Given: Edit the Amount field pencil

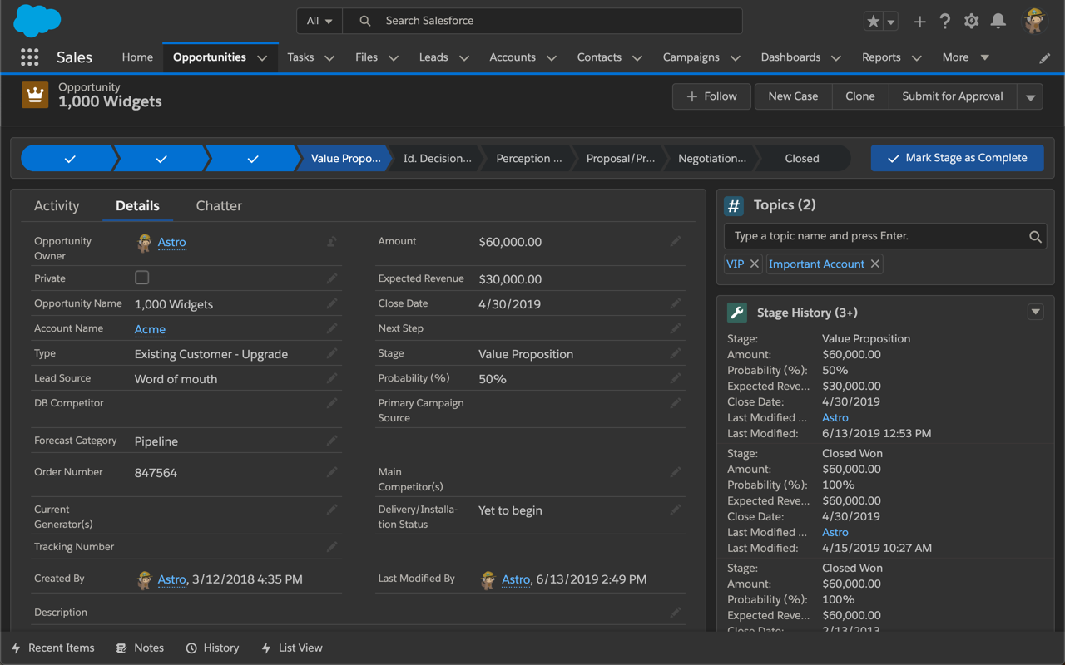Looking at the screenshot, I should (676, 241).
